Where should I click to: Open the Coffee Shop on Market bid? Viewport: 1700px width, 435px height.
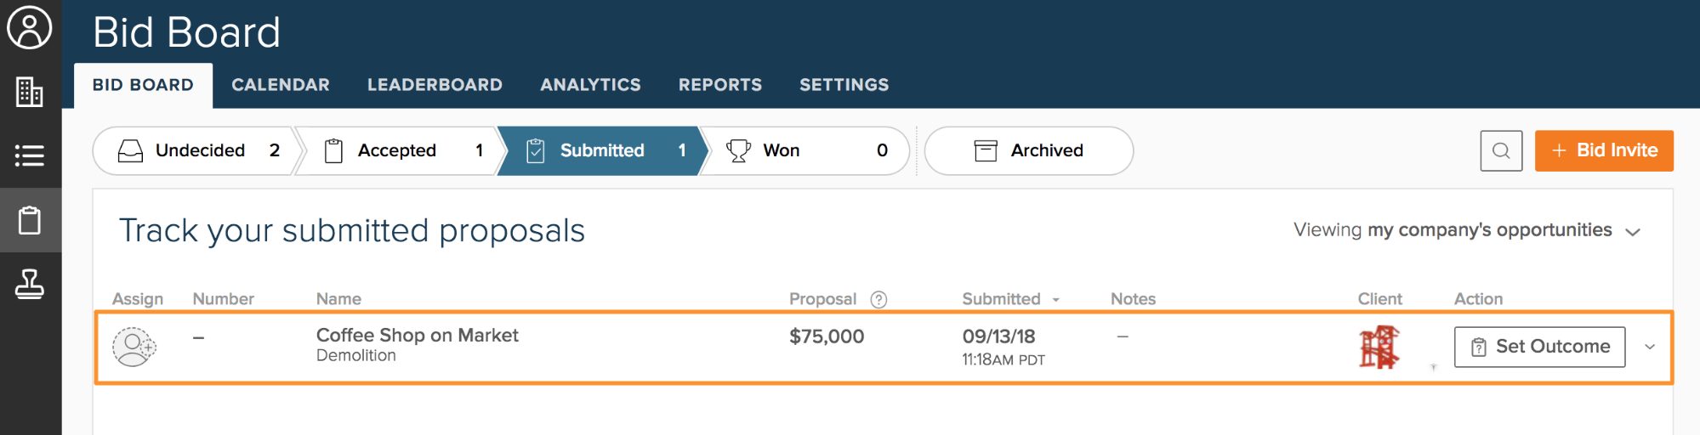[x=417, y=336]
